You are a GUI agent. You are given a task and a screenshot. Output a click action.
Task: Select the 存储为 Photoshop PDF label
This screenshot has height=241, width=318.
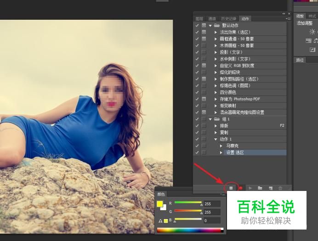(x=240, y=99)
